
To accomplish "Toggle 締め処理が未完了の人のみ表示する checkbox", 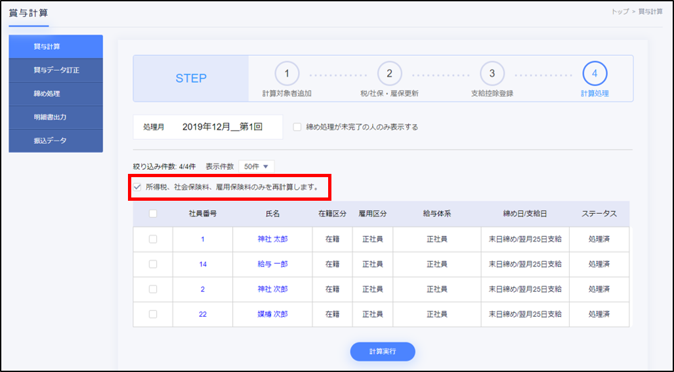I will coord(297,127).
